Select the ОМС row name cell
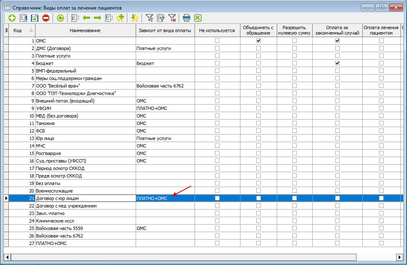 pos(86,41)
